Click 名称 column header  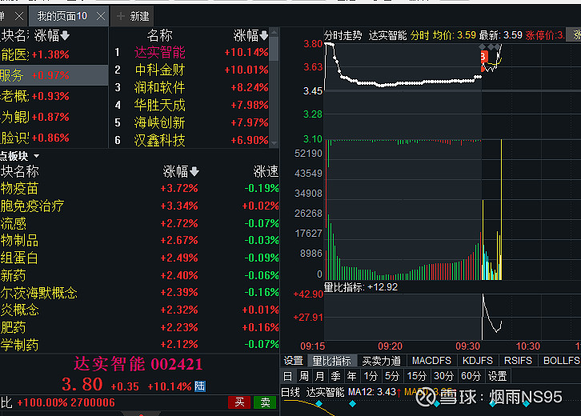[160, 35]
